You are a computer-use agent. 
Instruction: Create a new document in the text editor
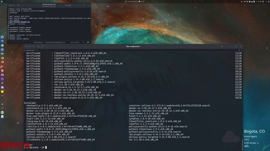(x=18, y=5)
